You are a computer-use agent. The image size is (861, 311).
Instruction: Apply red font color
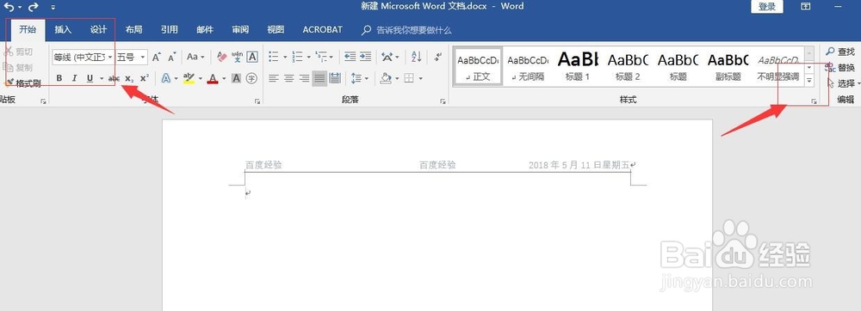click(x=213, y=78)
